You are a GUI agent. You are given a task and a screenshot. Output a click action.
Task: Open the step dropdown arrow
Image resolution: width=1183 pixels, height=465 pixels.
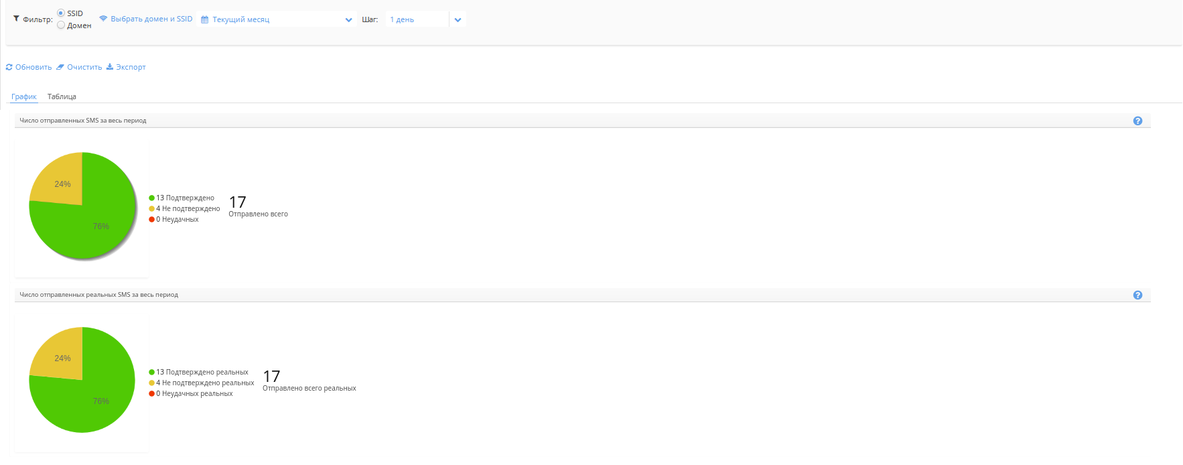pos(458,19)
